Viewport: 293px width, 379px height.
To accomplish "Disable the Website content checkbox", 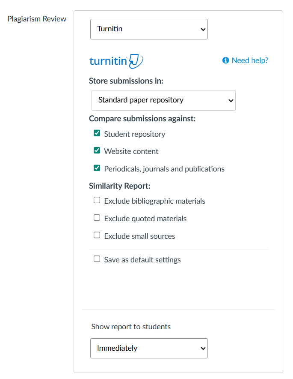I will pyautogui.click(x=97, y=150).
